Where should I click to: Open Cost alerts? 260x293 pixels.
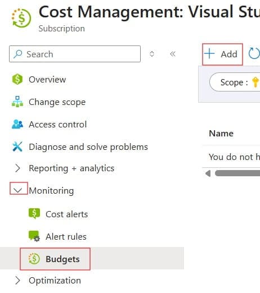(67, 214)
